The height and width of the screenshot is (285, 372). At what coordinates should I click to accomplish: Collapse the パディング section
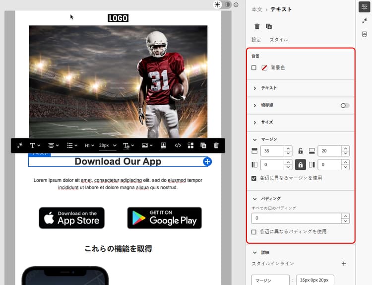[255, 199]
